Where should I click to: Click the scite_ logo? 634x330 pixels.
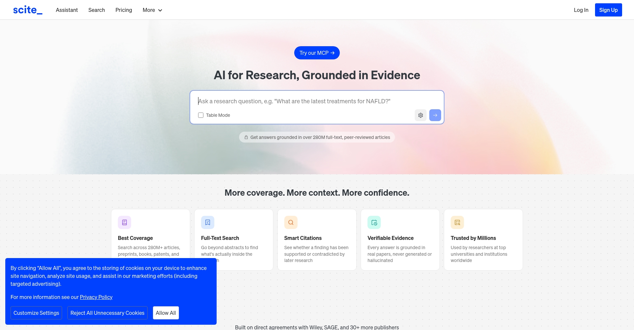coord(28,10)
